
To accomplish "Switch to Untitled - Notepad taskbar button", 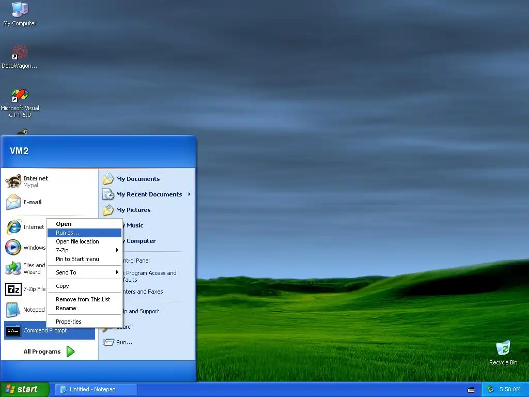I will click(96, 390).
